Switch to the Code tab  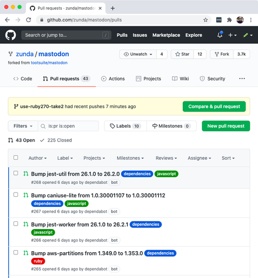click(23, 79)
